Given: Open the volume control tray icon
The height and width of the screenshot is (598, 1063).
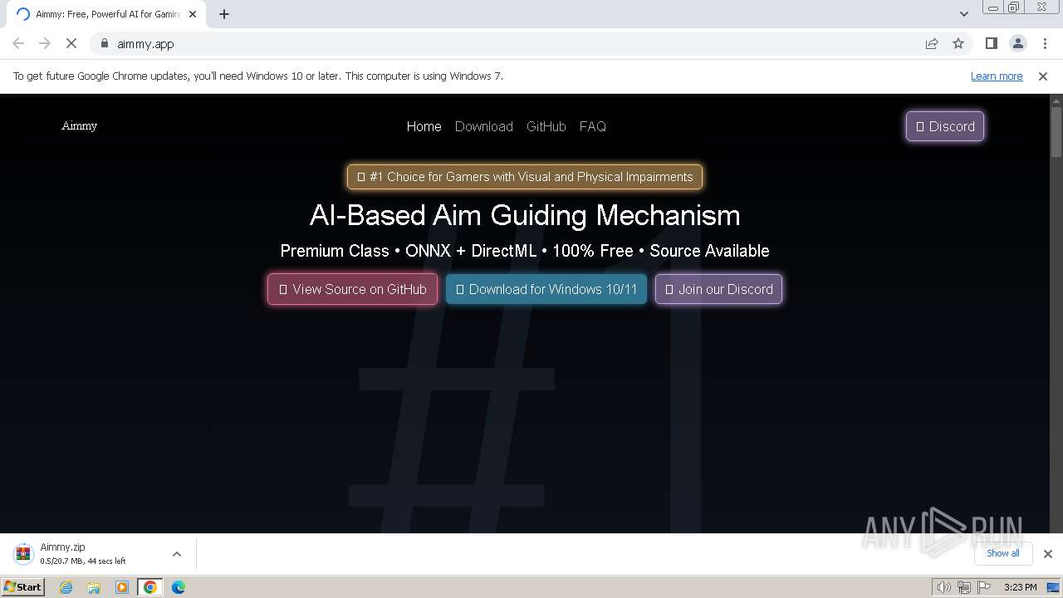Looking at the screenshot, I should tap(944, 587).
